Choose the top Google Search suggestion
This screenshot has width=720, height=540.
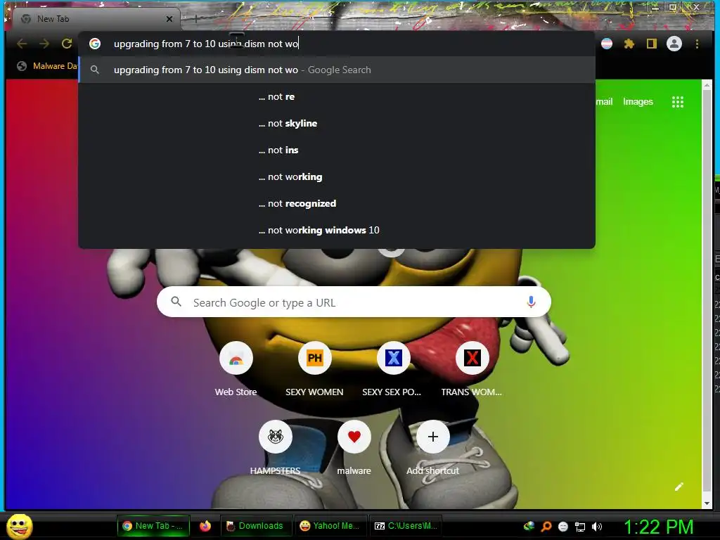click(337, 70)
